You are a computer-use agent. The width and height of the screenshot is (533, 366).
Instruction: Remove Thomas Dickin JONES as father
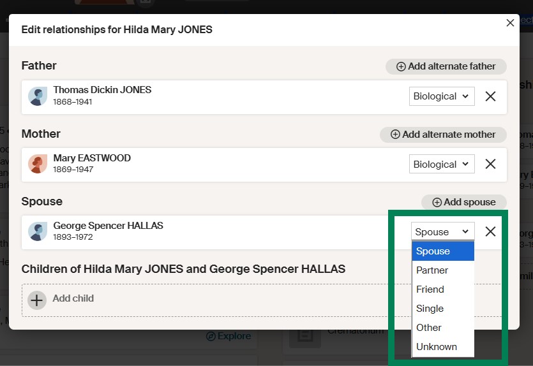coord(490,96)
